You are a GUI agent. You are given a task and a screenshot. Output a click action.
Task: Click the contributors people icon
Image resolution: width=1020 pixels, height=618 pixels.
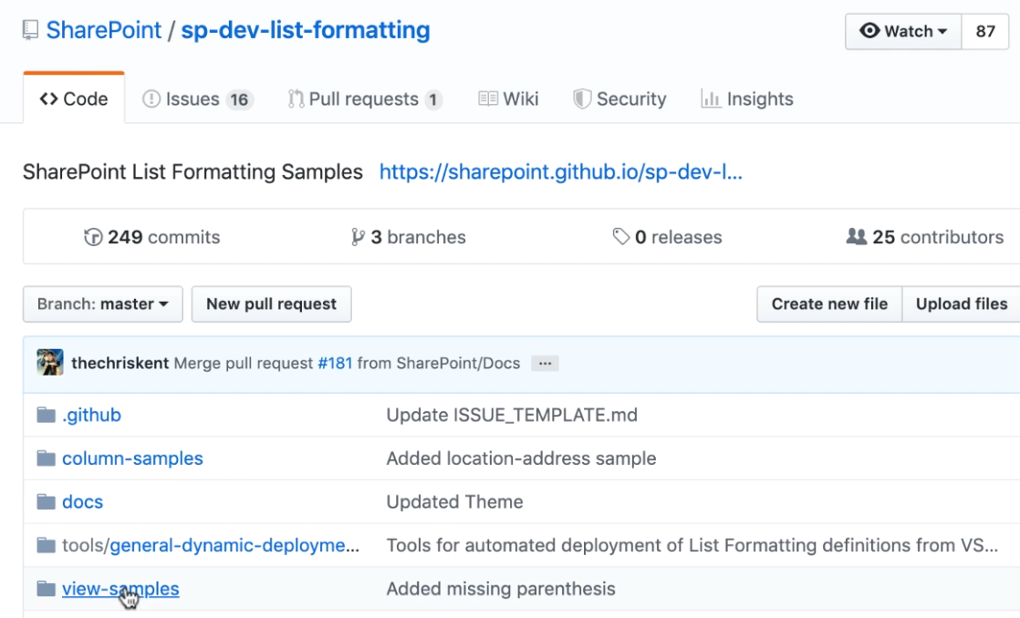click(856, 237)
